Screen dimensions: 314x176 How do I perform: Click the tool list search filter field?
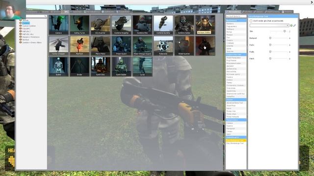tap(236, 16)
